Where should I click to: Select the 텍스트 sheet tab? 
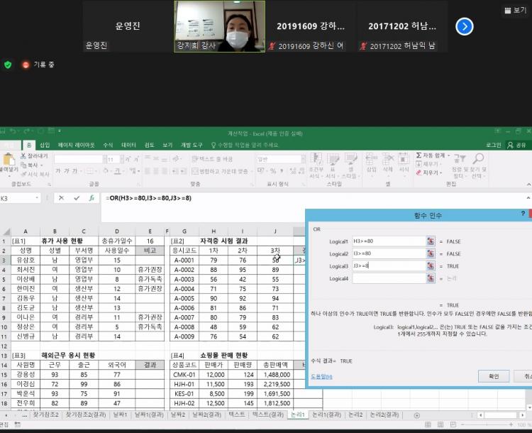237,415
